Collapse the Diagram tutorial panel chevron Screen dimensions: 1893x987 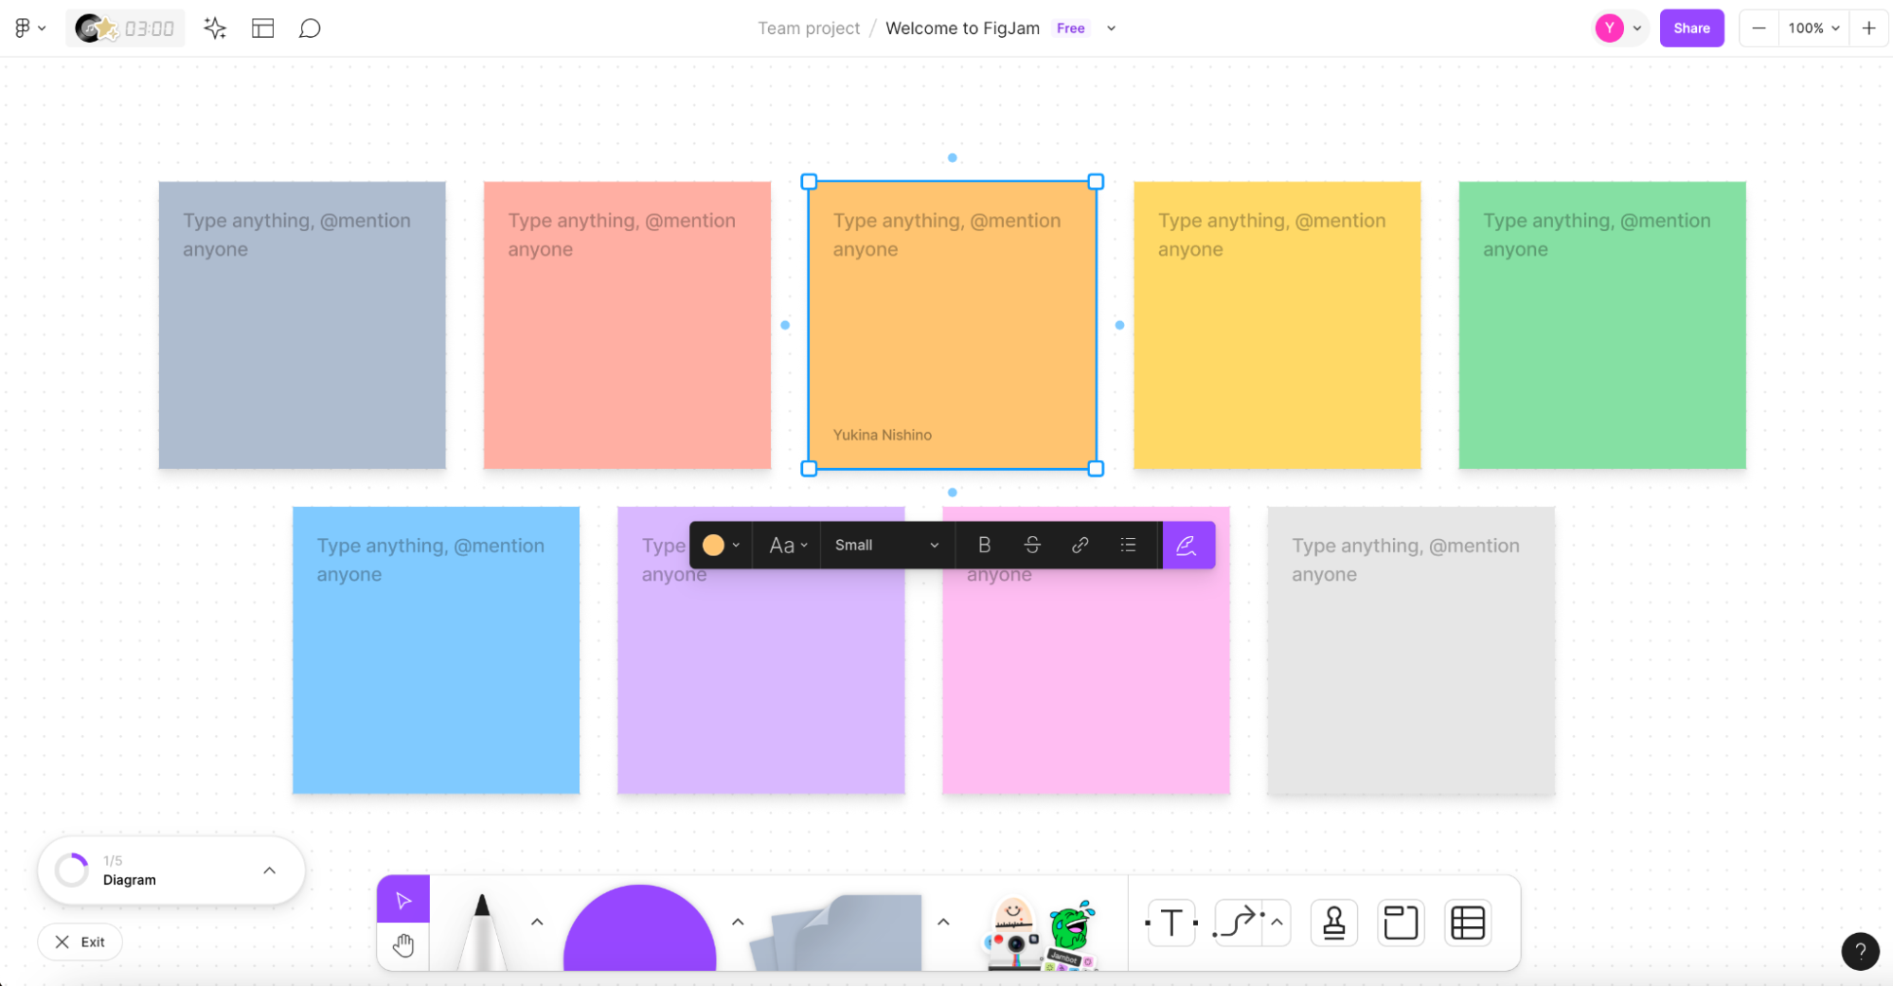coord(270,870)
